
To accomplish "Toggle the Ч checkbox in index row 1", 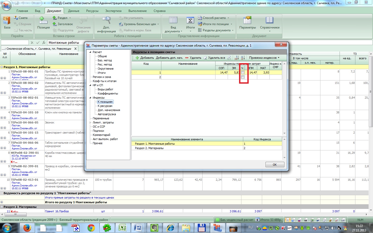I will pos(242,72).
